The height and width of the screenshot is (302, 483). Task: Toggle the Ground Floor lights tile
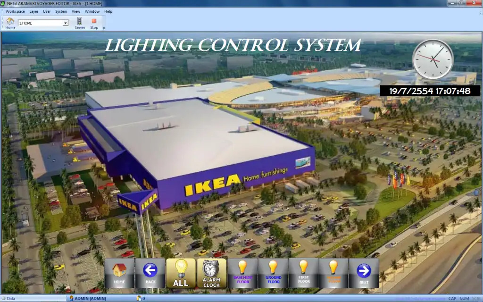(273, 273)
